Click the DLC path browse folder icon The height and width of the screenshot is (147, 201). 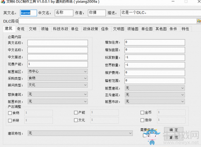[x=199, y=21]
